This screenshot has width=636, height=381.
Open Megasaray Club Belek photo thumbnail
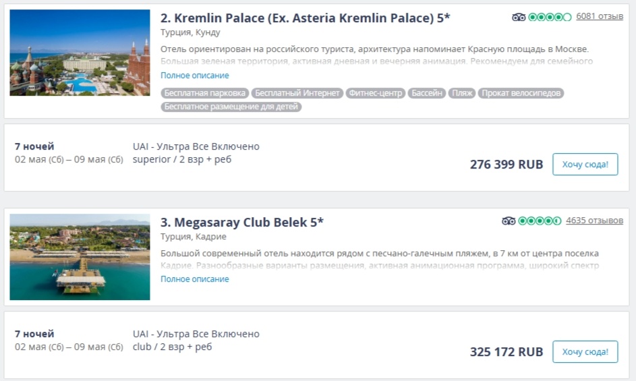(x=80, y=257)
